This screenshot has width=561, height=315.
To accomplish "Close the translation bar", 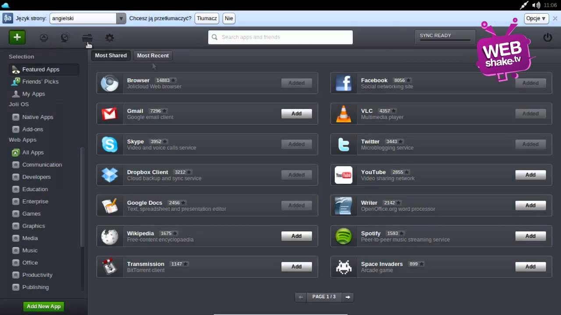I will pyautogui.click(x=555, y=18).
